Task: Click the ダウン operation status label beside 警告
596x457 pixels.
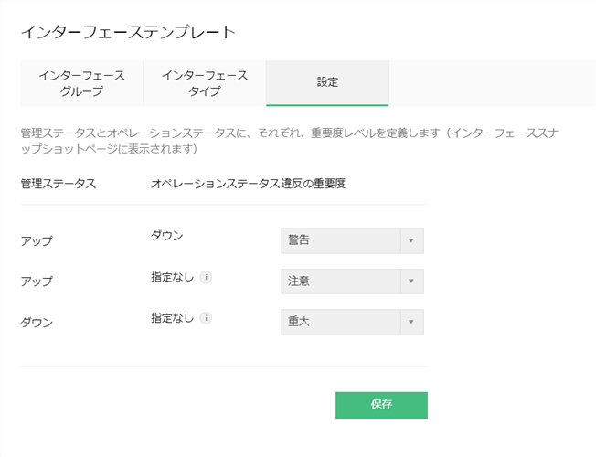Action: coord(167,236)
